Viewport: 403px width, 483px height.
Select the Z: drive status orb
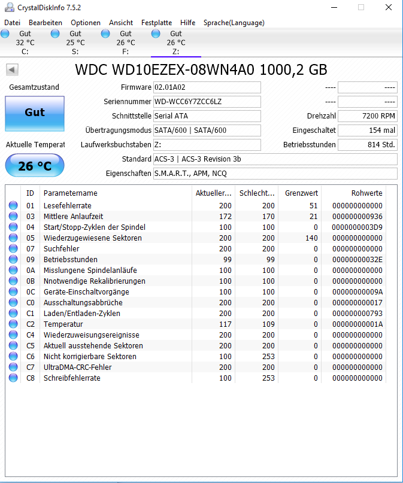(156, 34)
